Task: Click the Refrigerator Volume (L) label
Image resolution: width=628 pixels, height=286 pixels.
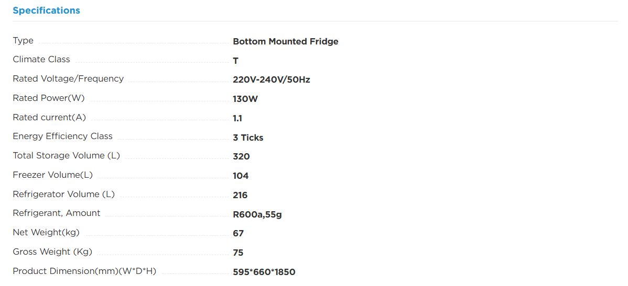Action: pos(63,194)
